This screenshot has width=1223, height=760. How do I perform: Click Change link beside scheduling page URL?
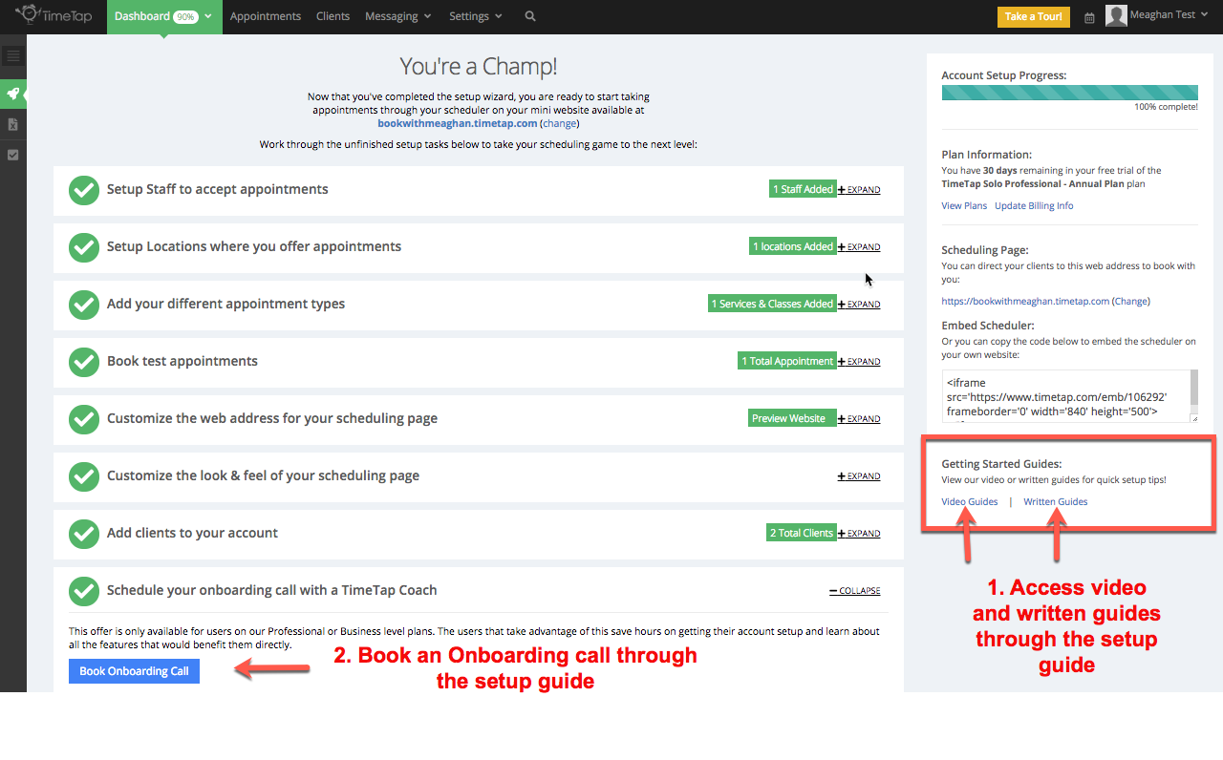pos(1131,301)
